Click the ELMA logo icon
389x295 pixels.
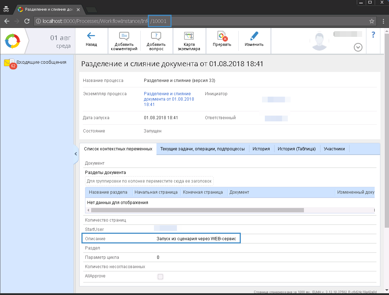tap(13, 42)
